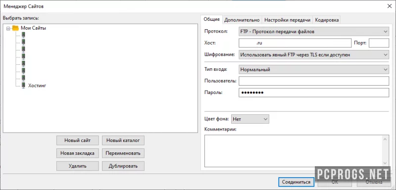Click the Пользователь input field
This screenshot has width=396, height=190.
pyautogui.click(x=314, y=81)
